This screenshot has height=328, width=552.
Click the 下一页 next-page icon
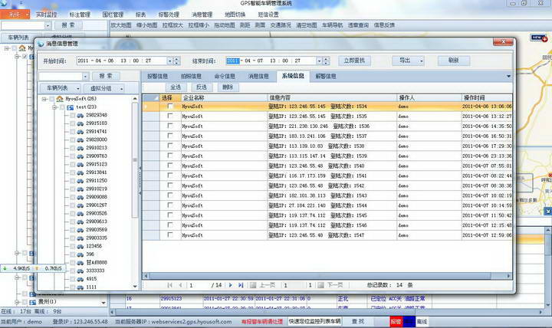coord(320,285)
